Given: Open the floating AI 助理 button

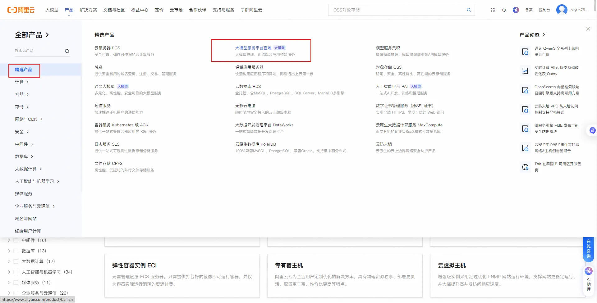Looking at the screenshot, I should pyautogui.click(x=588, y=279).
